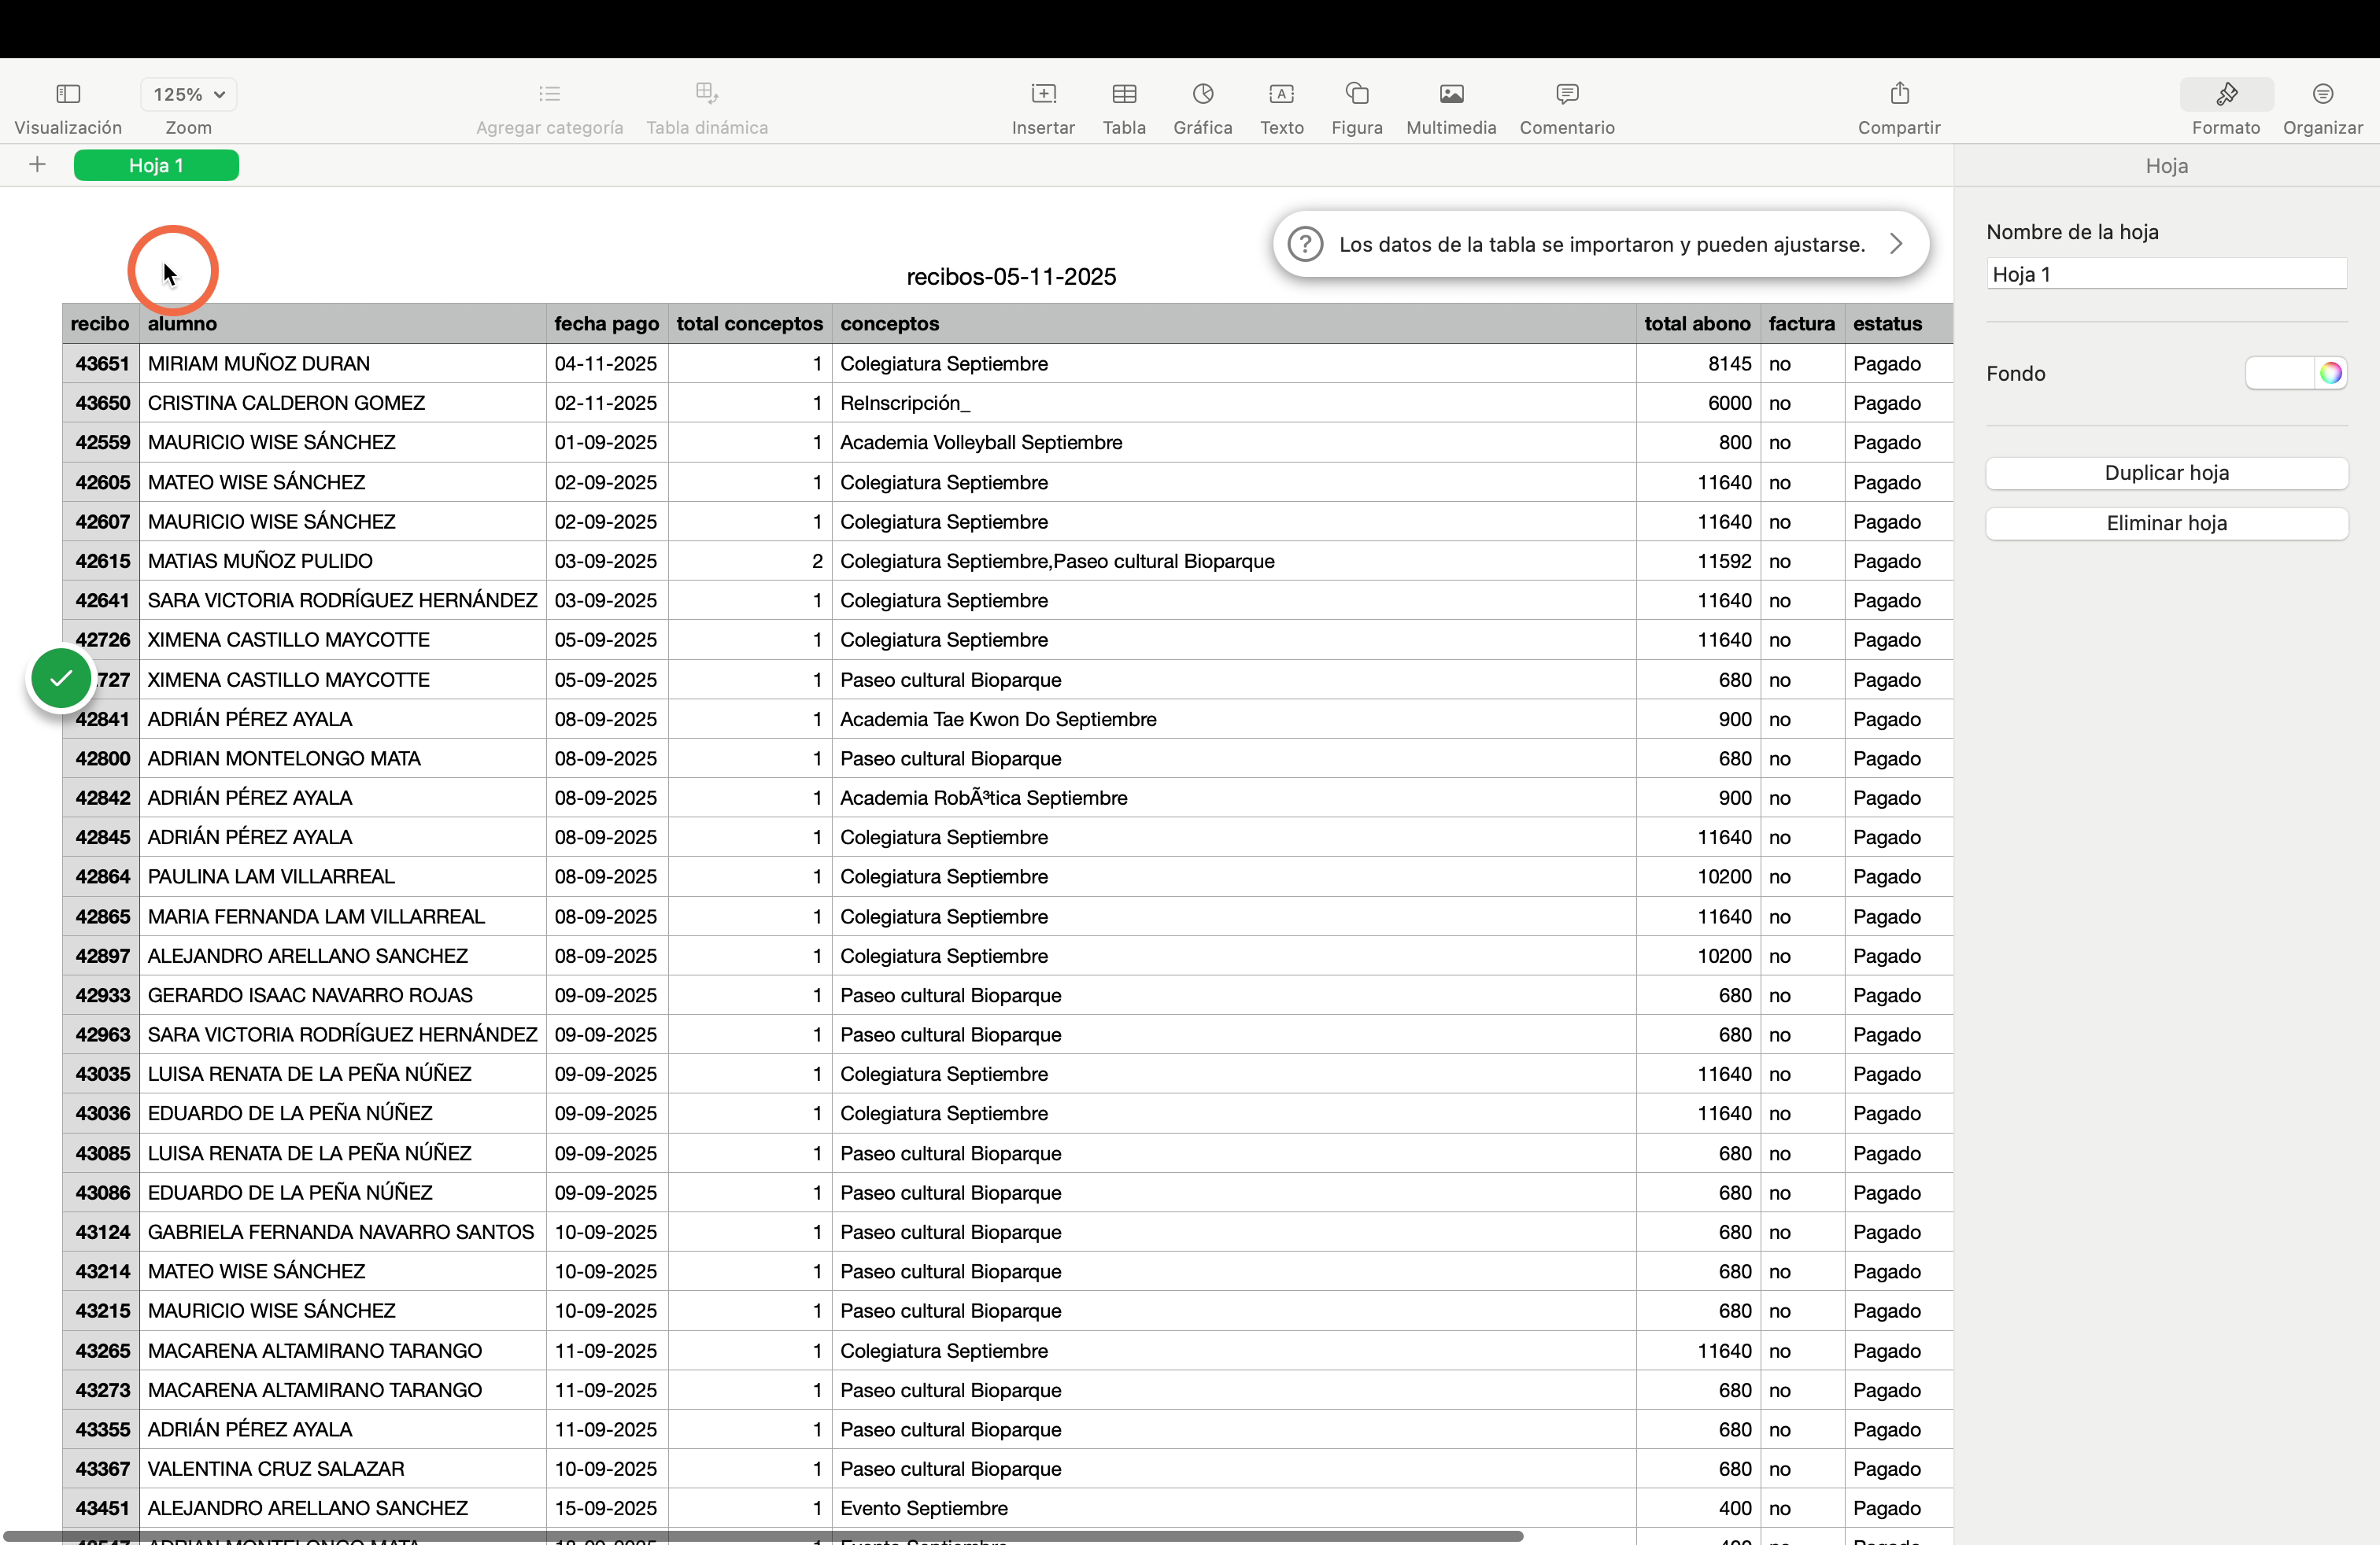This screenshot has height=1545, width=2380.
Task: Click the alumno column header
Action: coord(343,324)
